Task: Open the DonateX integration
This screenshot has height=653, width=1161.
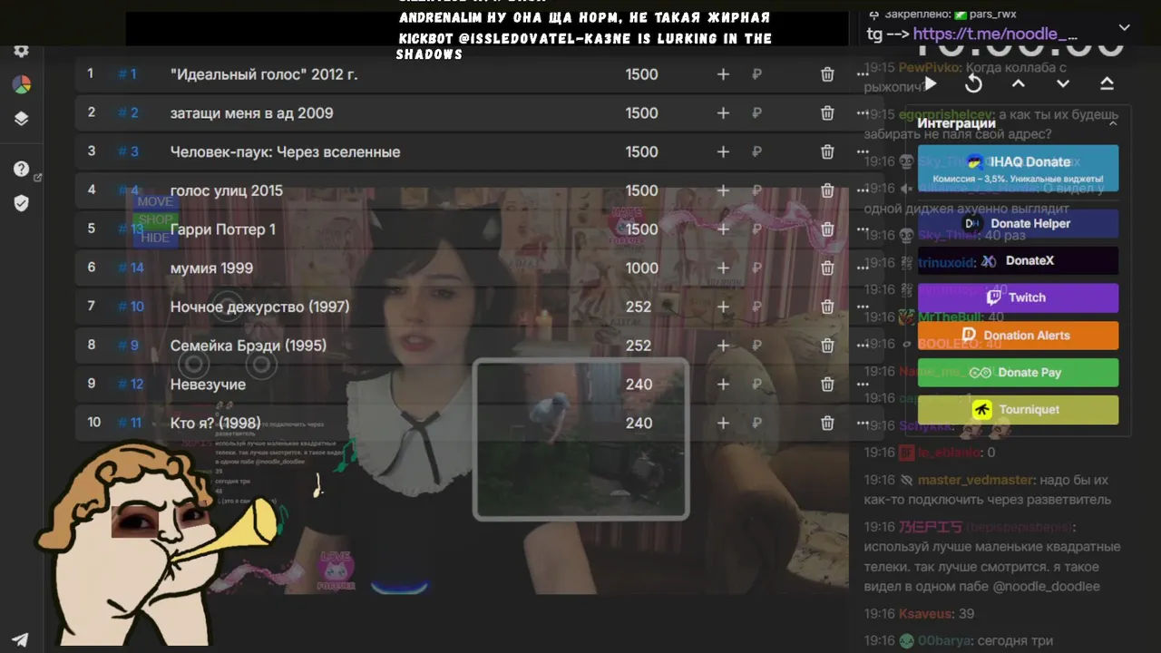Action: [x=1018, y=260]
